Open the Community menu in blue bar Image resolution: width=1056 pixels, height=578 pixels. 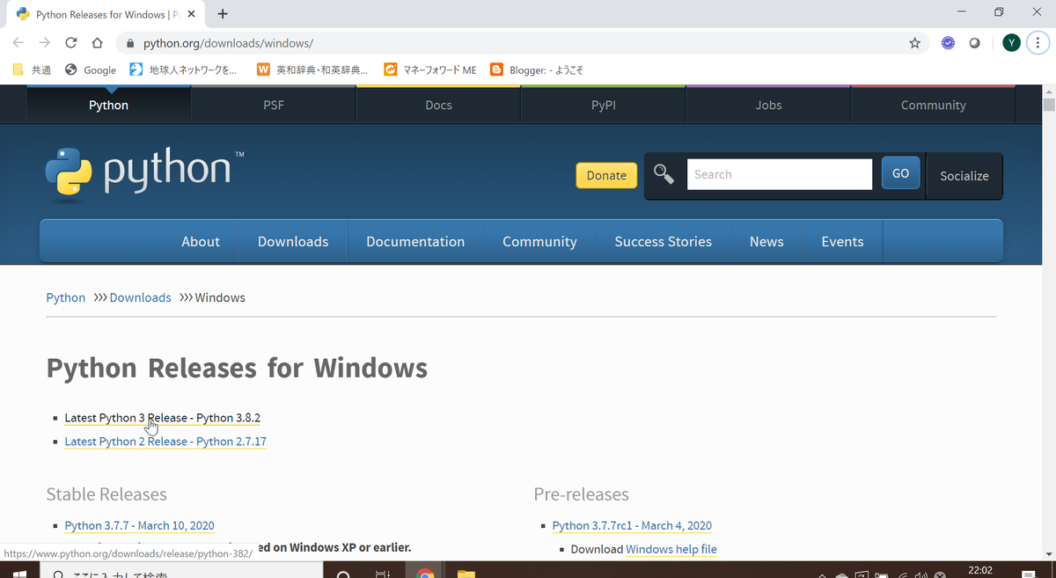[x=539, y=241]
